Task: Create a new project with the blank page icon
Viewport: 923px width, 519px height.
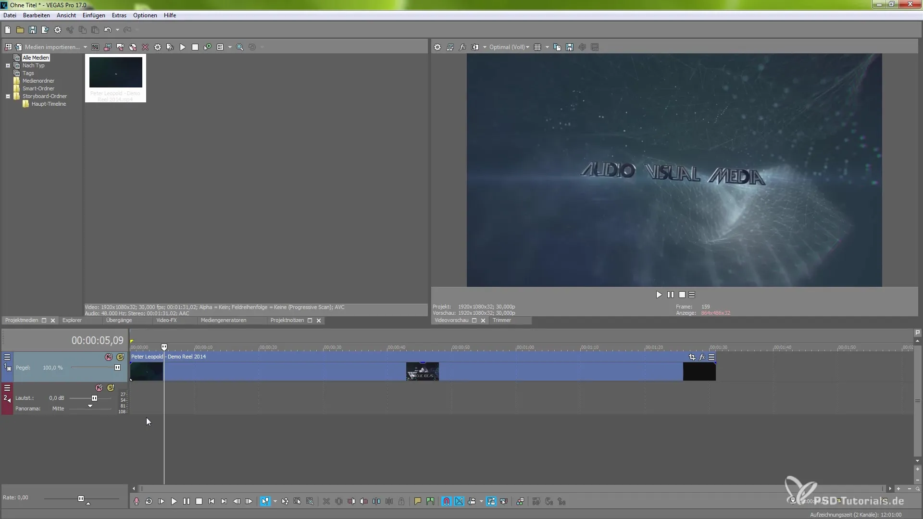Action: click(x=8, y=30)
